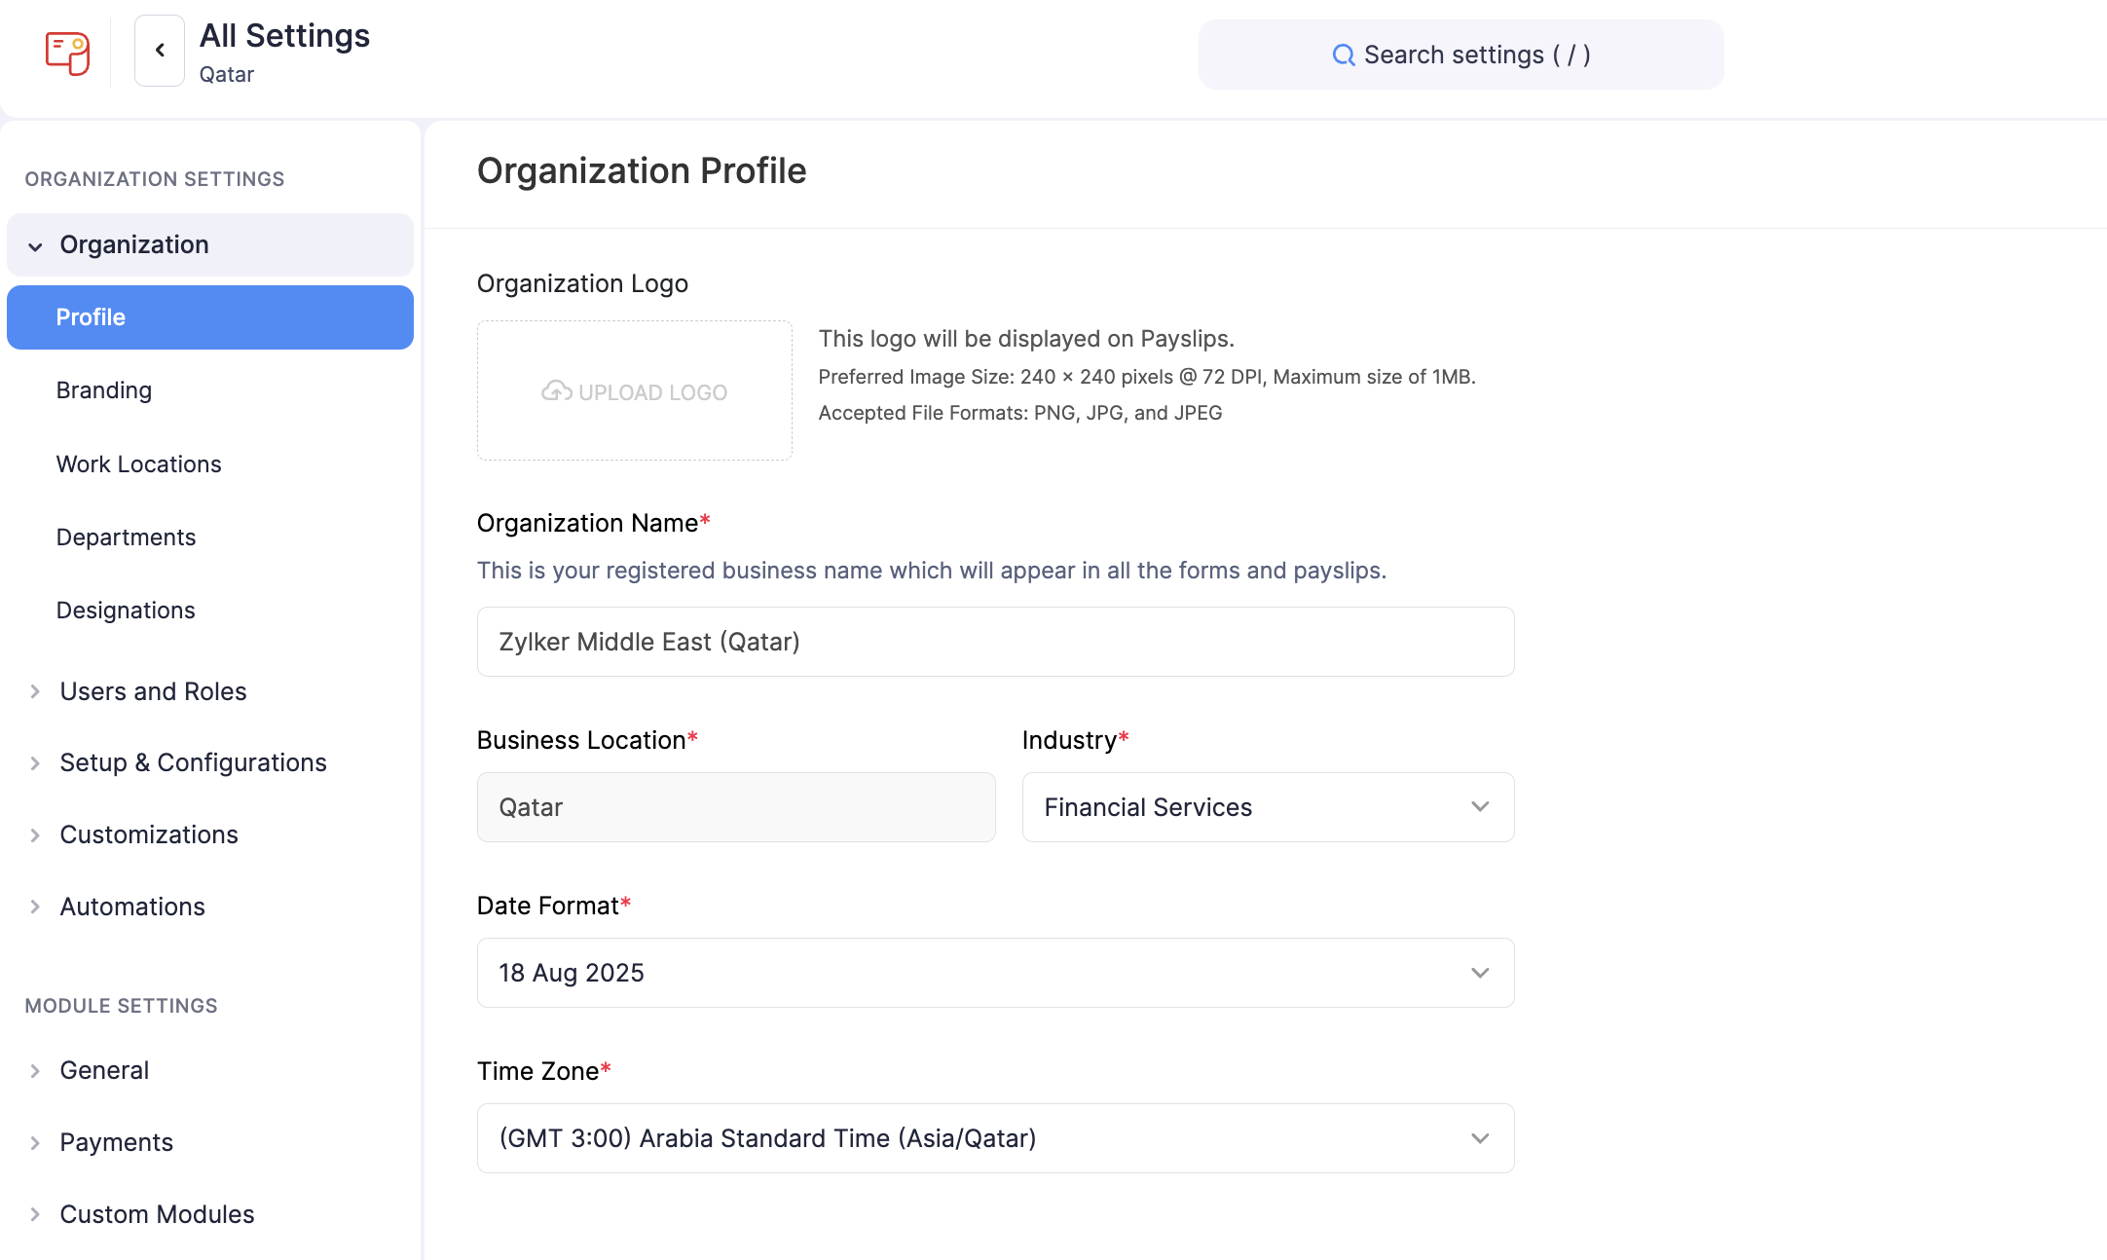Click the chevron next to Users and Roles
The height and width of the screenshot is (1260, 2107).
point(35,690)
